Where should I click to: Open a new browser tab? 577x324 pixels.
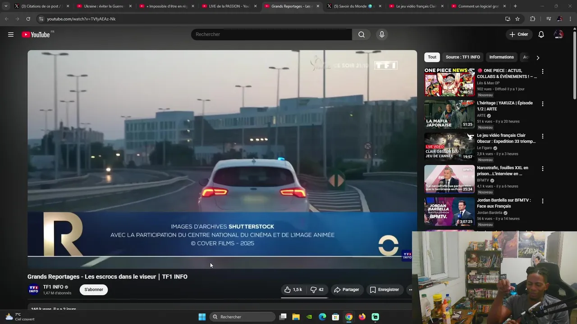pos(515,6)
